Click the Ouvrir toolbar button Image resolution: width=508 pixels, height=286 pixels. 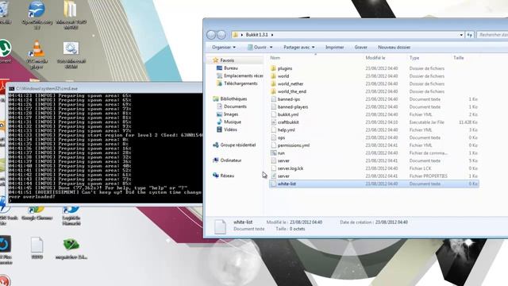[x=257, y=48]
